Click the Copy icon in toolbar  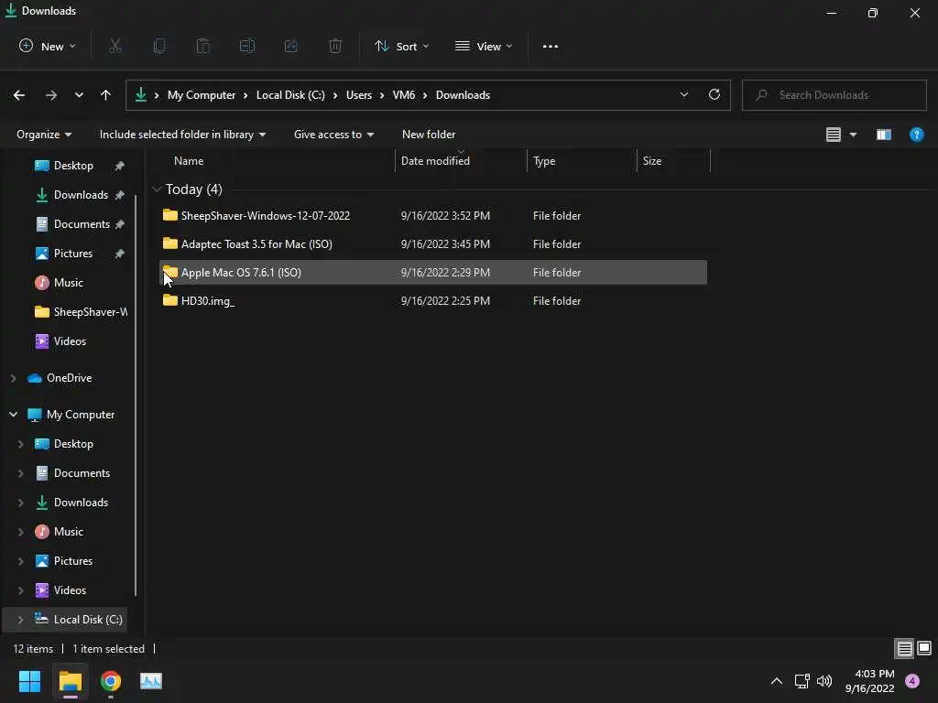click(159, 46)
